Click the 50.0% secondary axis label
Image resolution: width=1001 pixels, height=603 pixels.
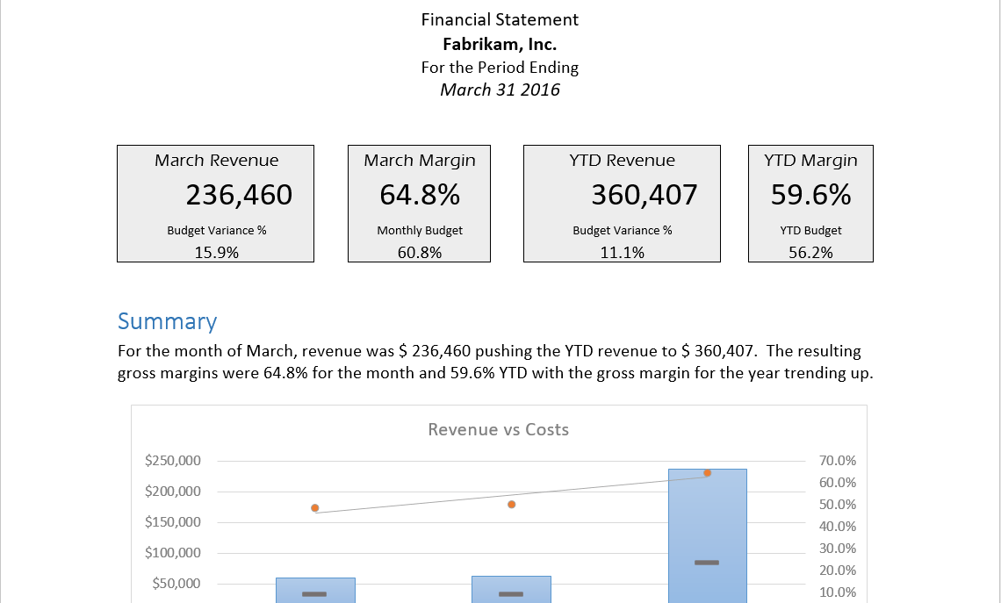click(x=838, y=505)
